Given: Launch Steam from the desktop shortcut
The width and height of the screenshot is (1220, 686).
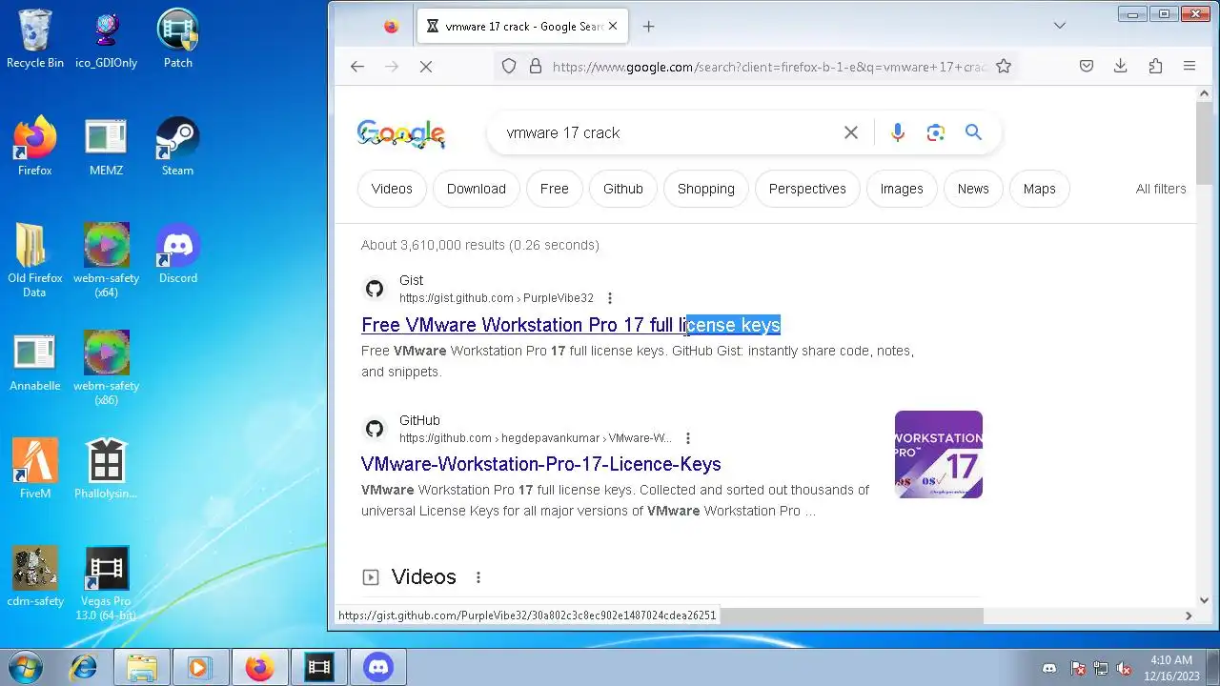Looking at the screenshot, I should [178, 146].
